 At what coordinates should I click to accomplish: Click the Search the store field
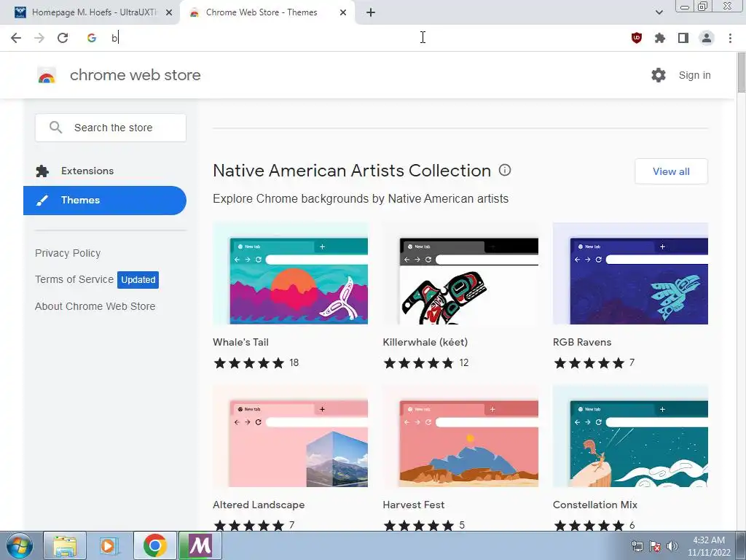coord(111,128)
